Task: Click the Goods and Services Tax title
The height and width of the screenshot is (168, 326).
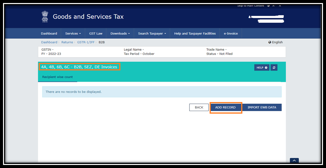Action: coord(88,16)
